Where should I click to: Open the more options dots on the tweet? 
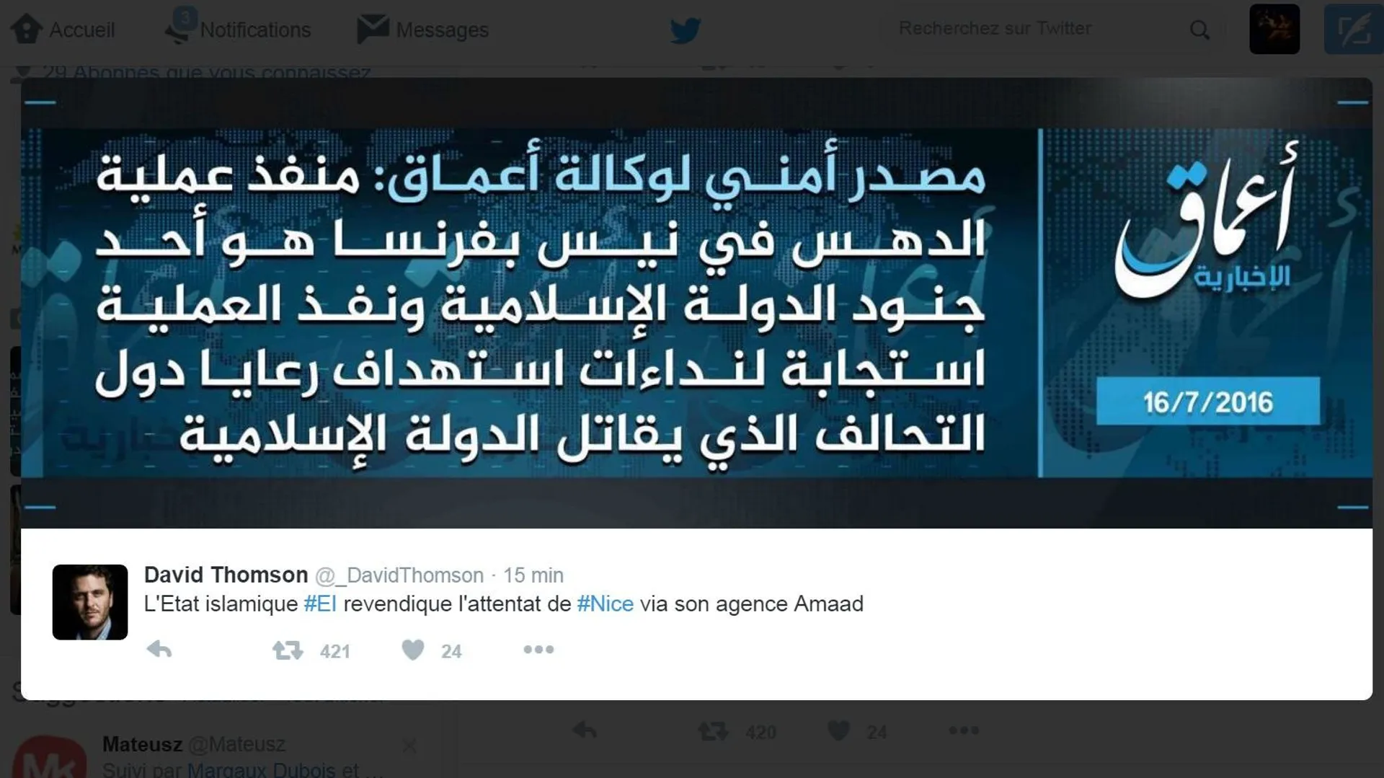click(x=538, y=650)
